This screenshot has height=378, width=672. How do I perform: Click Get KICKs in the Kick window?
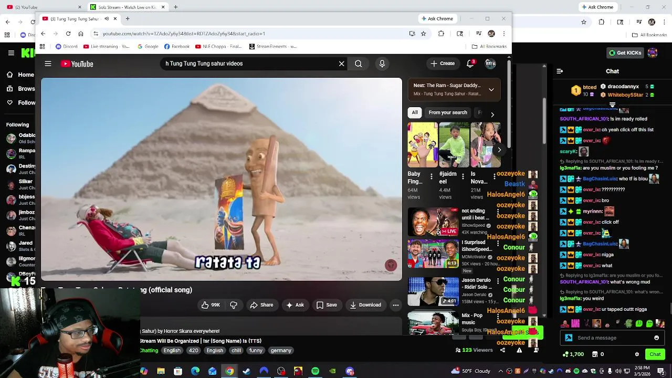(x=625, y=53)
